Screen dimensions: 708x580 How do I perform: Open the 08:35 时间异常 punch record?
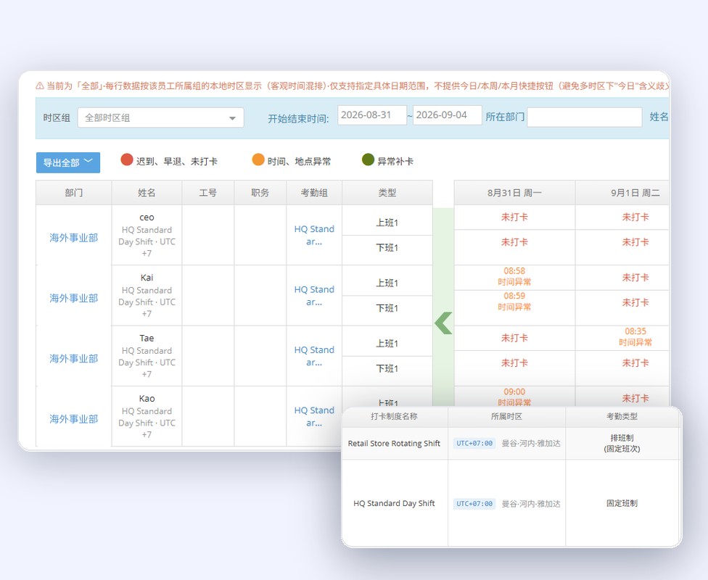pyautogui.click(x=635, y=336)
